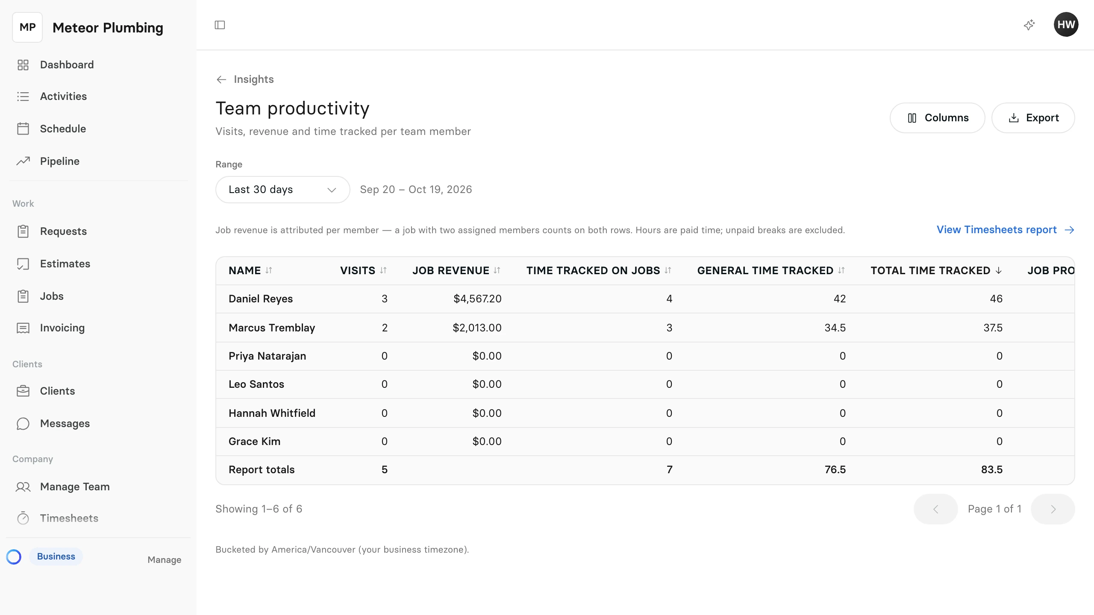Screen dimensions: 1094x615
Task: Open the Last 30 days range dropdown
Action: 282,190
